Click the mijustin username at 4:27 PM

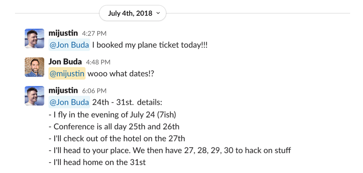tap(63, 34)
